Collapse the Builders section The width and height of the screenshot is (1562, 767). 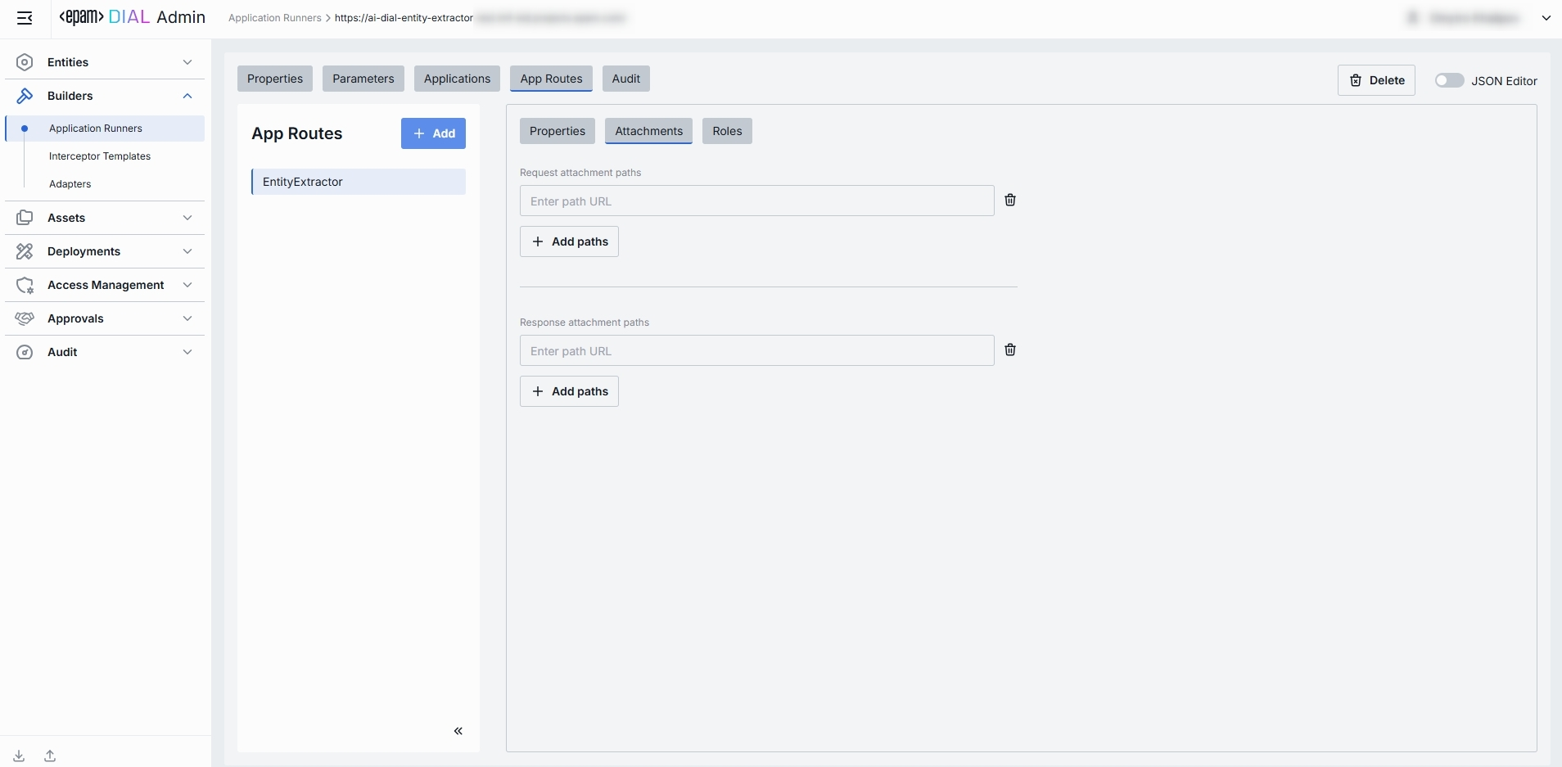point(187,96)
